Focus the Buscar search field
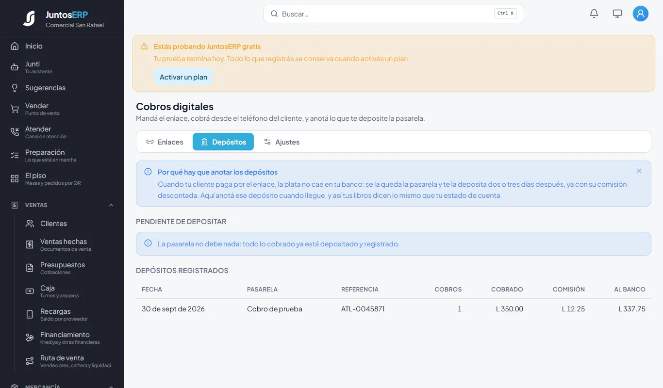Viewport: 663px width, 388px height. pos(393,14)
